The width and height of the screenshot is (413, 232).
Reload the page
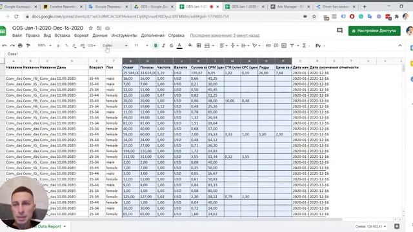(16, 16)
